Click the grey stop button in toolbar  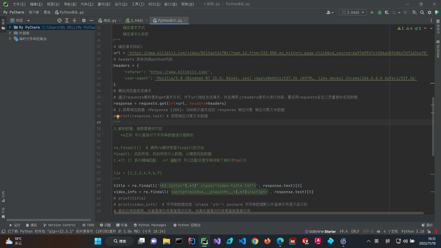[405, 12]
